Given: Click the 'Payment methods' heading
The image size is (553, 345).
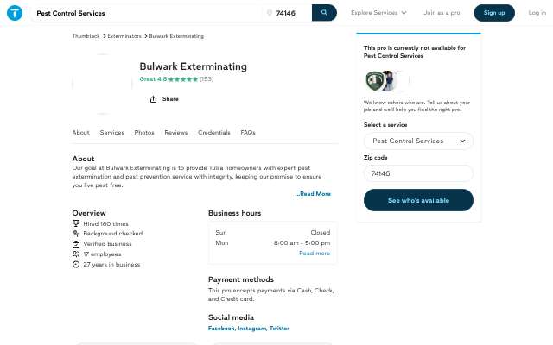Looking at the screenshot, I should point(241,279).
